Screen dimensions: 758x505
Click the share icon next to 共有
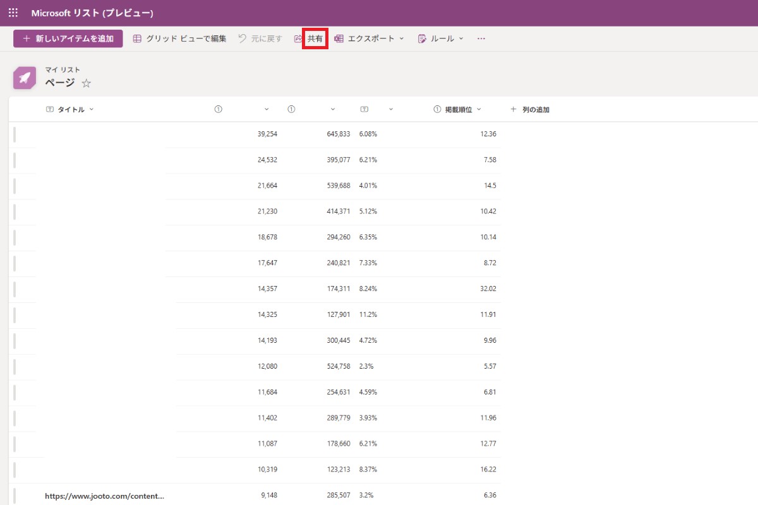pyautogui.click(x=298, y=39)
